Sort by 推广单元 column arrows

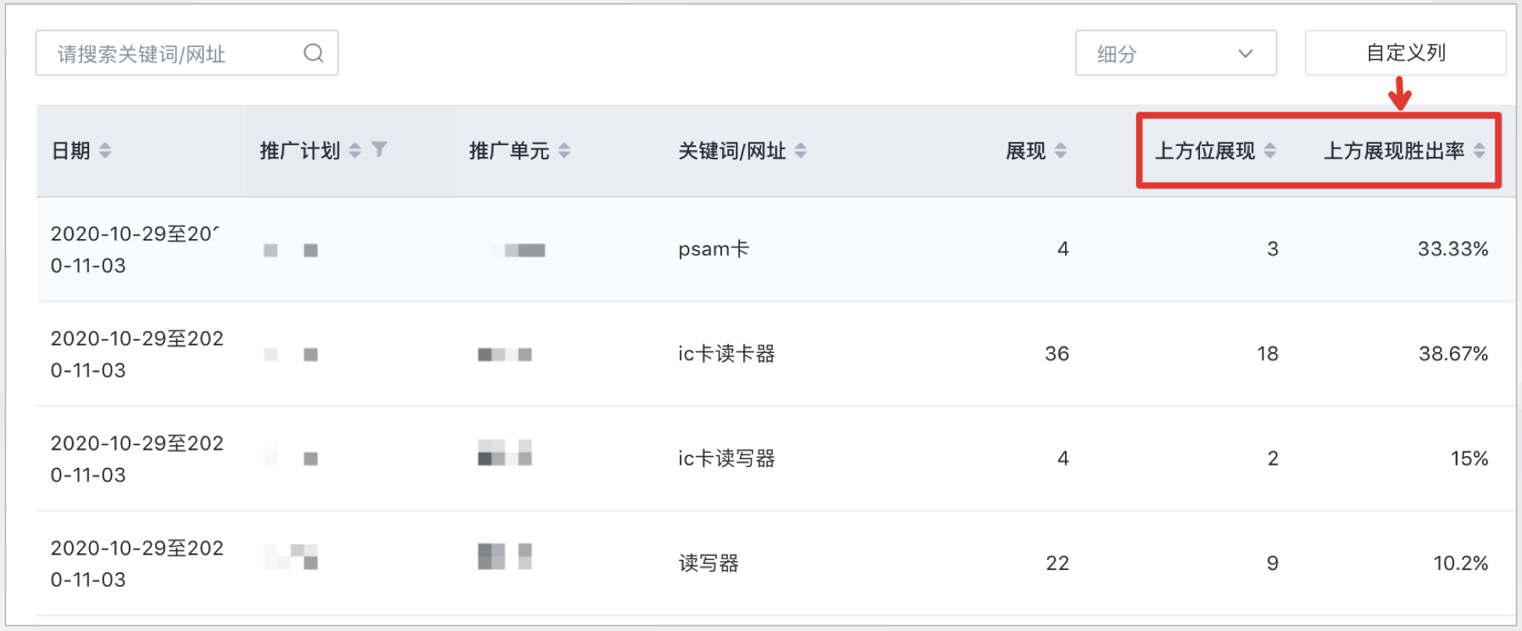(x=564, y=151)
